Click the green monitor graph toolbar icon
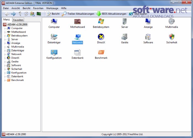 39,14
